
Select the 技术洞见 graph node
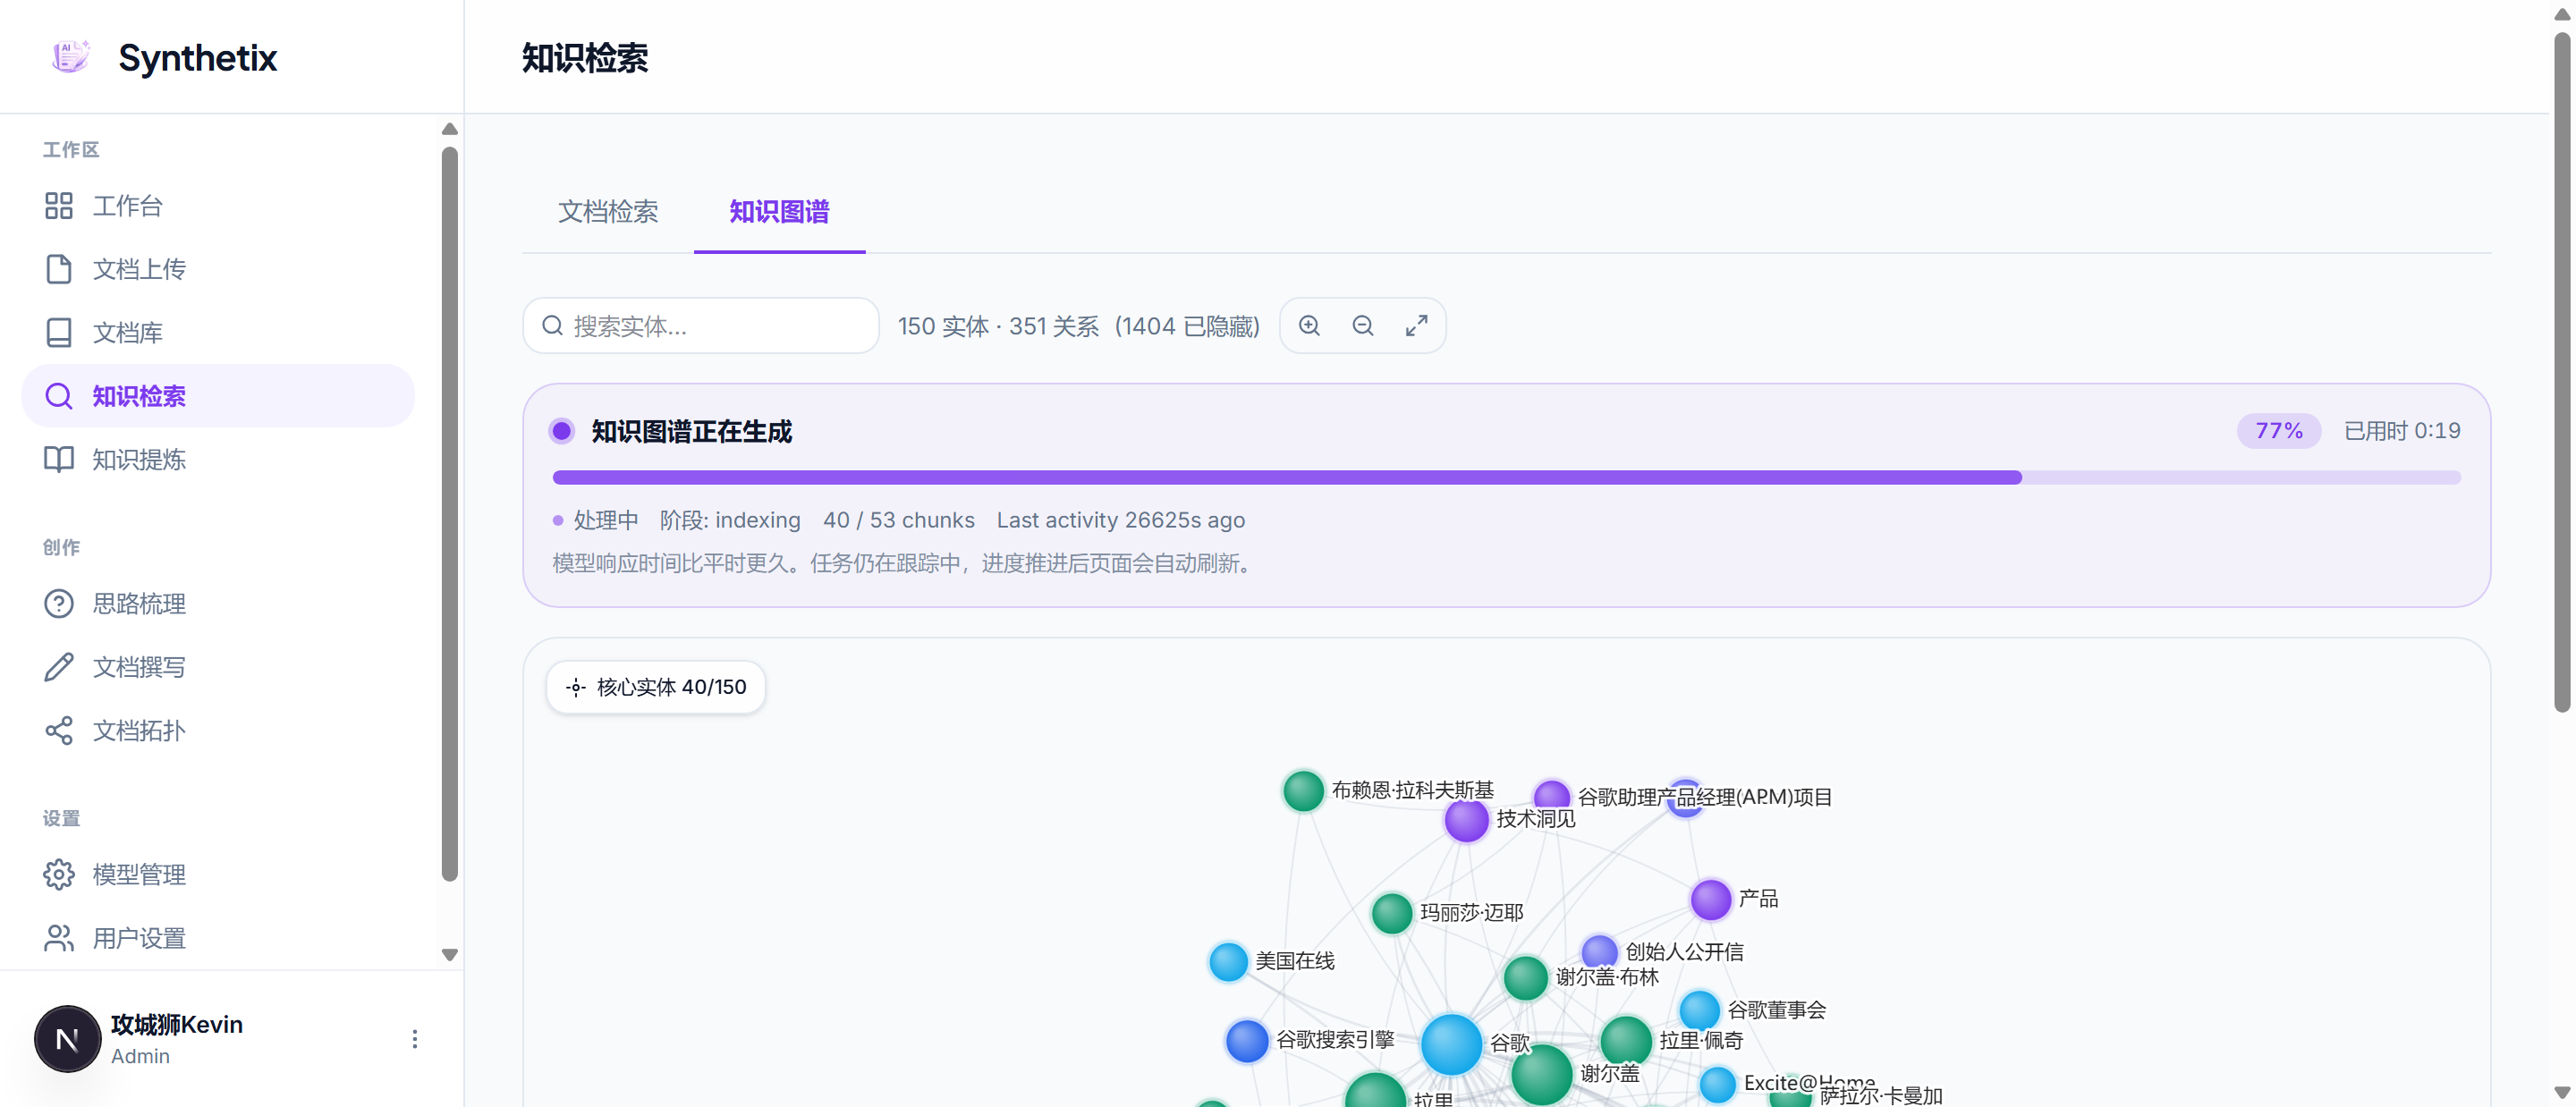(1467, 821)
